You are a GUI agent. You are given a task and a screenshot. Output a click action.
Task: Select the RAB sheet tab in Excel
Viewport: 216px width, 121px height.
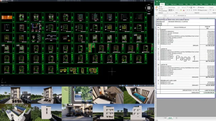(x=165, y=118)
